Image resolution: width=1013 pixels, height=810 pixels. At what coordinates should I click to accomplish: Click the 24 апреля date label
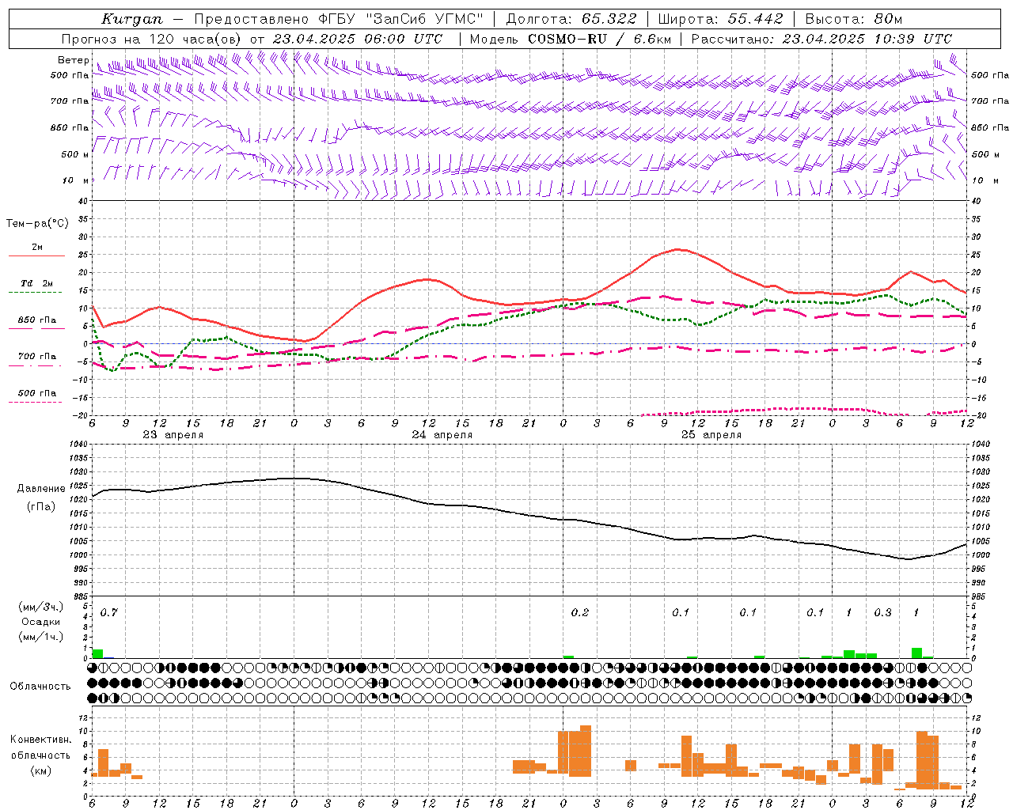click(442, 435)
